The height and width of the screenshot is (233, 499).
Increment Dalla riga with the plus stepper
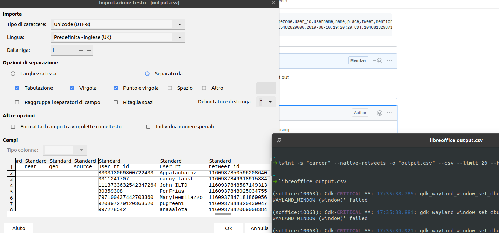[89, 50]
